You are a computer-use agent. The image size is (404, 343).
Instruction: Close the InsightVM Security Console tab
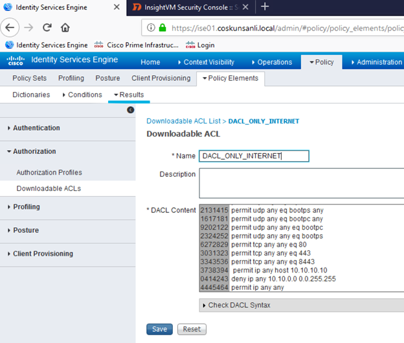click(245, 7)
